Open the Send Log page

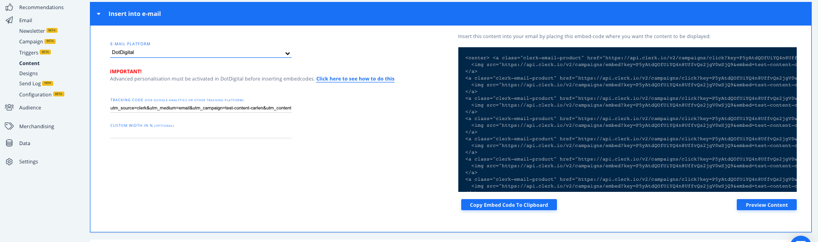click(30, 84)
